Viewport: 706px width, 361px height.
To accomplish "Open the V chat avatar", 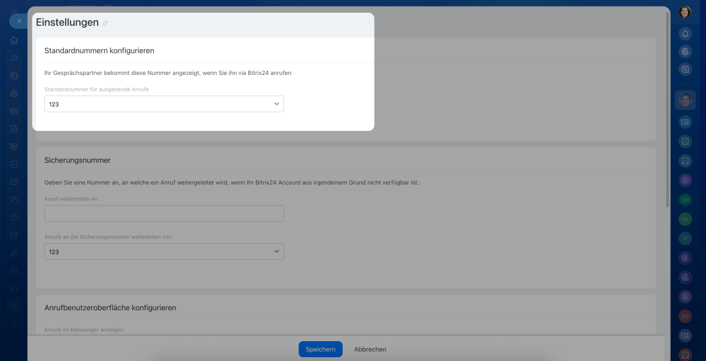I will (x=685, y=239).
